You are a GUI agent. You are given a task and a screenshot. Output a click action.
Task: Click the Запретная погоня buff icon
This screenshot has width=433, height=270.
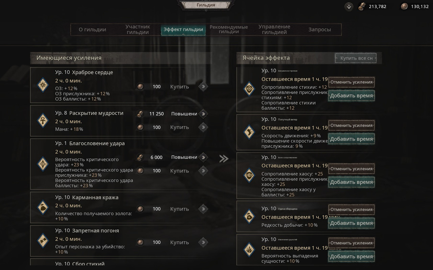click(x=43, y=241)
